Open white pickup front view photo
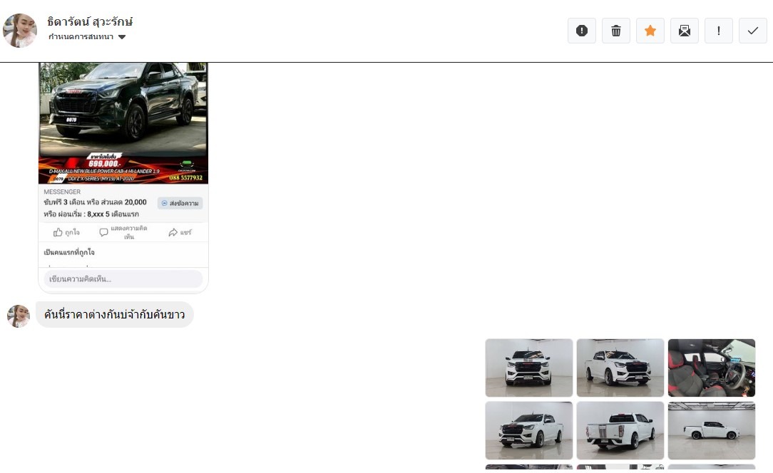The height and width of the screenshot is (473, 773). pyautogui.click(x=529, y=368)
